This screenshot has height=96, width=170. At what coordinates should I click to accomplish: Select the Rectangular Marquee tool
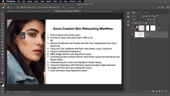click(x=2, y=17)
